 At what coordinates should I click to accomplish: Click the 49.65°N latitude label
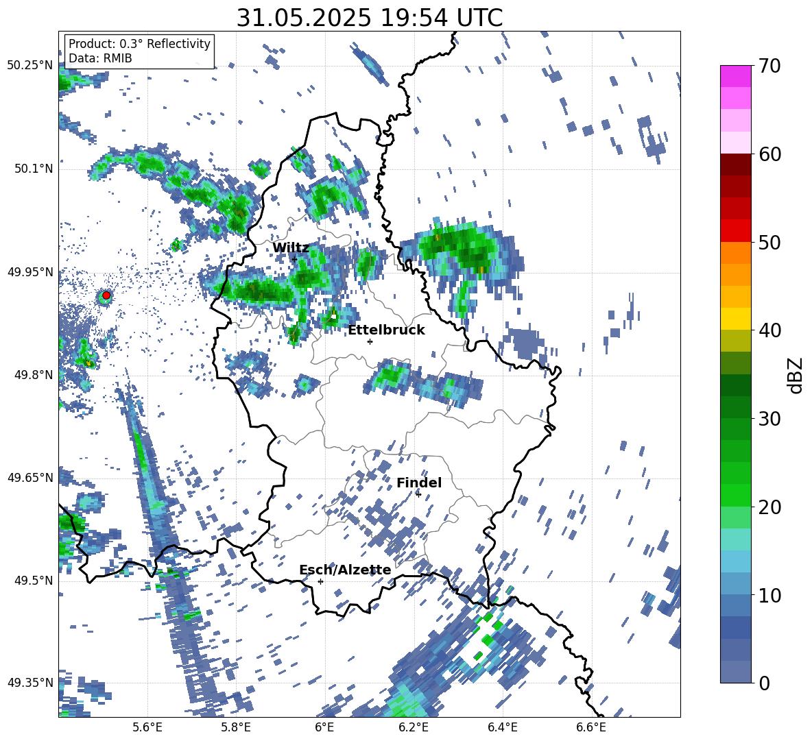pyautogui.click(x=30, y=477)
